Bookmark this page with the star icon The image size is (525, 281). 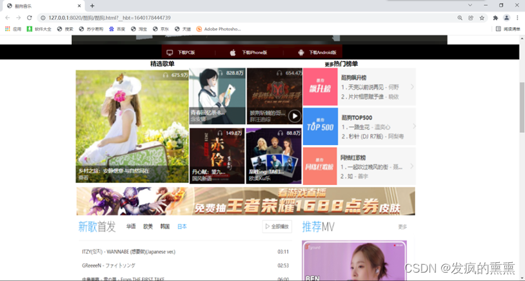(x=482, y=18)
